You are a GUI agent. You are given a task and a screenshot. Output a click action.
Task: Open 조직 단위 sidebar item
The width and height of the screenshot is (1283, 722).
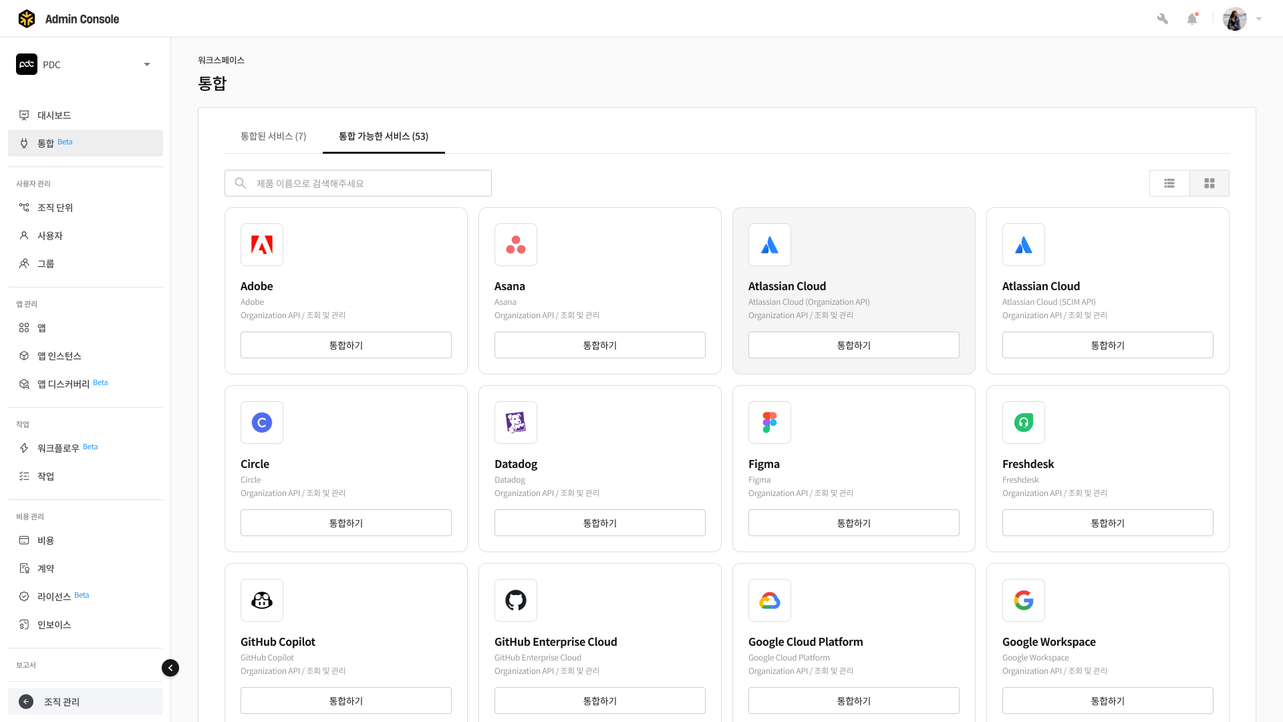click(86, 207)
